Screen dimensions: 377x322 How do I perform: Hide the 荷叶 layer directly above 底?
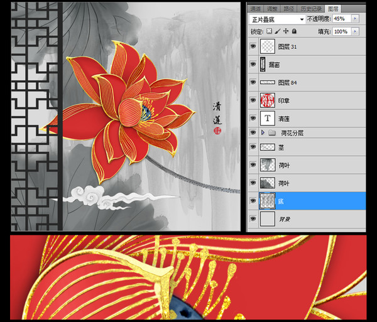pyautogui.click(x=253, y=183)
